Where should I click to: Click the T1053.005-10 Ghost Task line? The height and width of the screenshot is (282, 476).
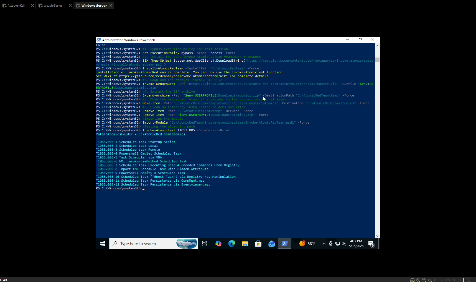(166, 177)
